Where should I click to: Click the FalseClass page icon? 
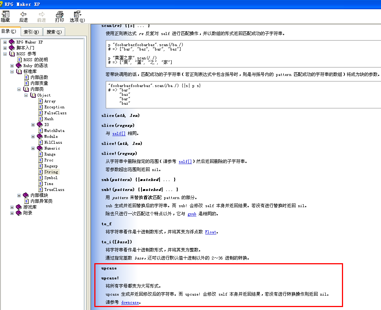click(41, 113)
